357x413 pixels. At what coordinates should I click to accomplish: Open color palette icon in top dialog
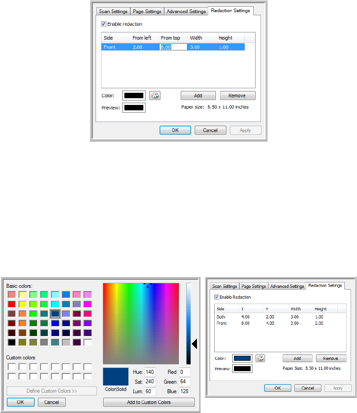(155, 95)
